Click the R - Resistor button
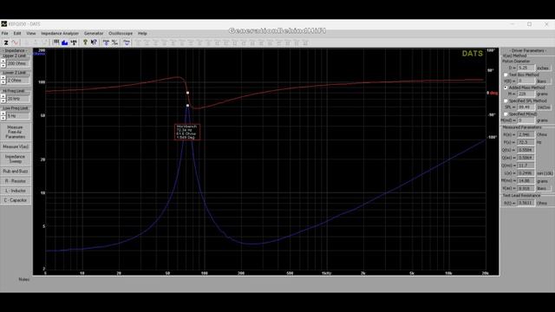This screenshot has height=312, width=555. [x=16, y=181]
